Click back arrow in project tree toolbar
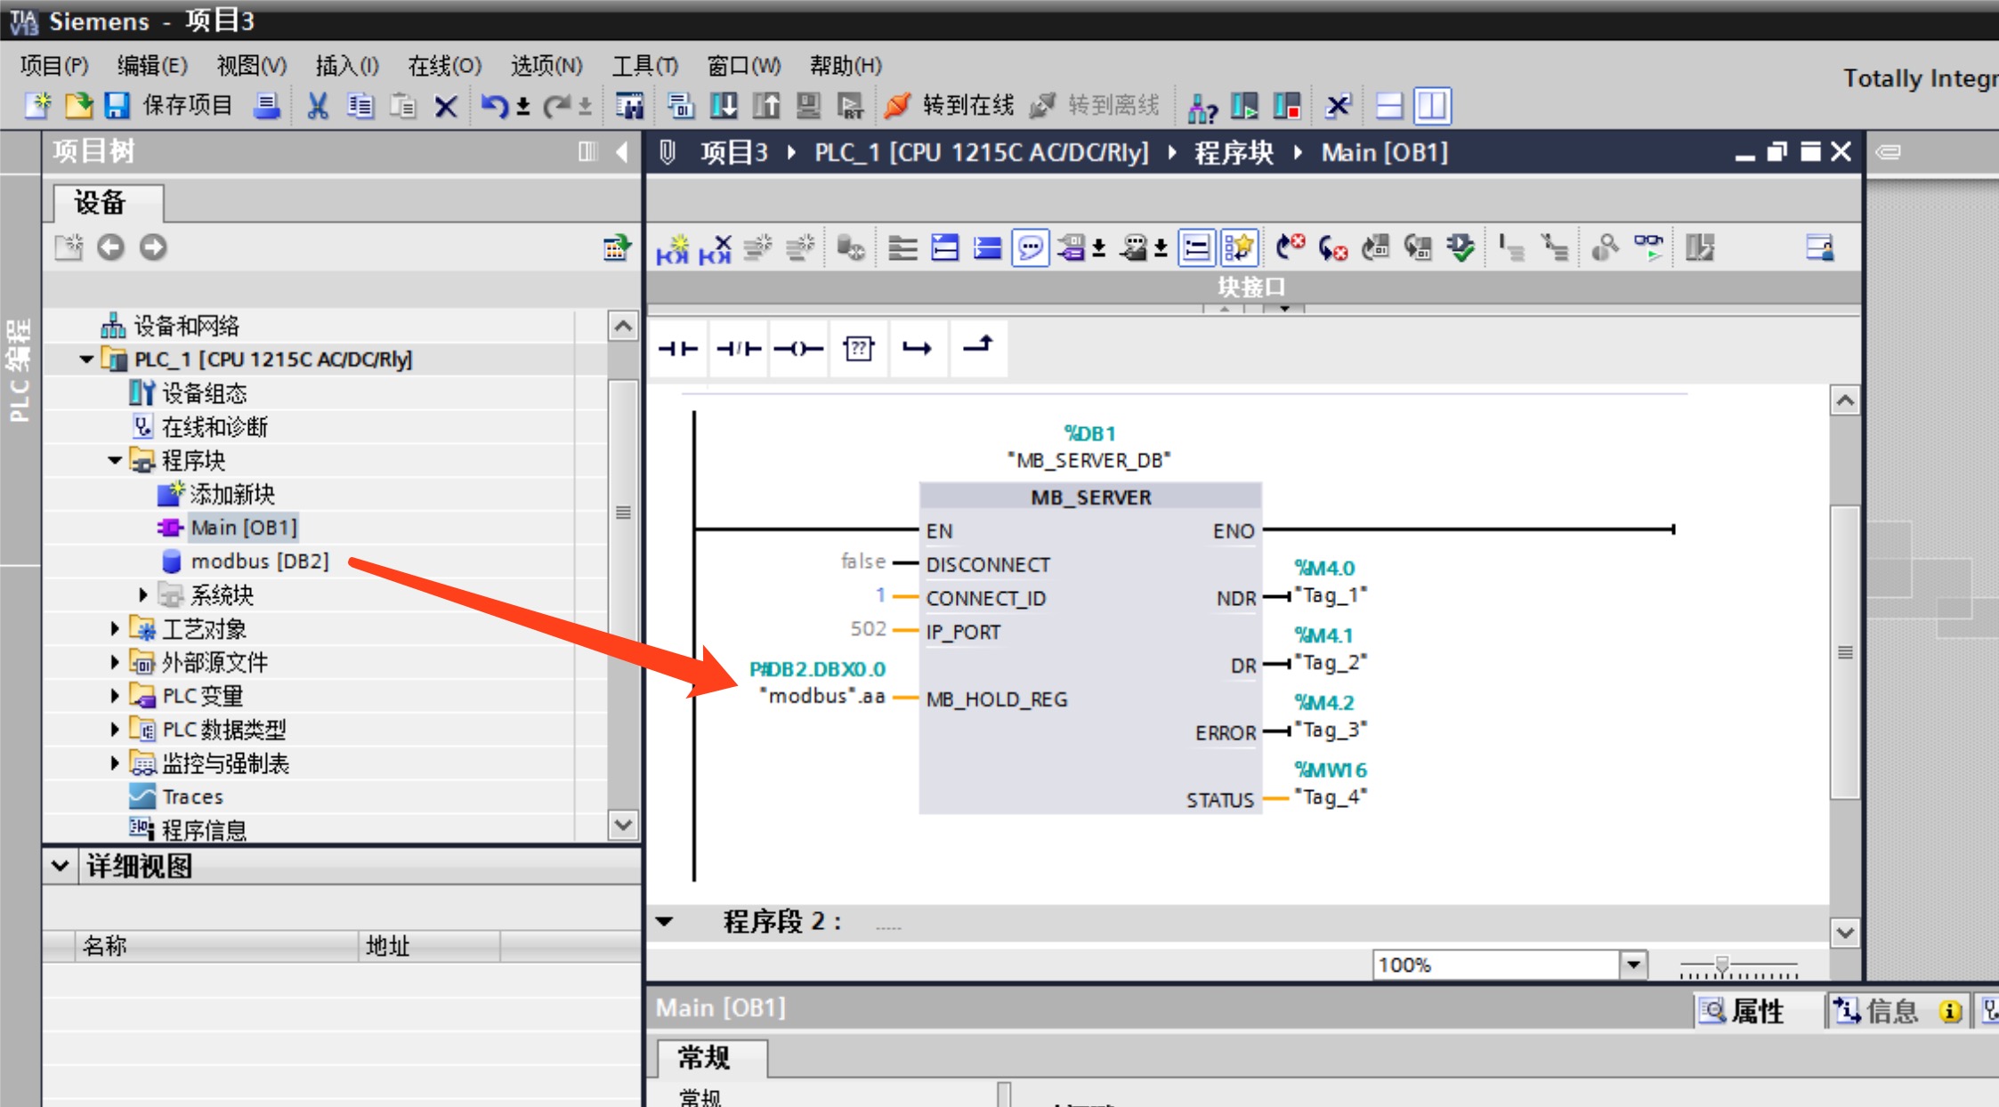1999x1107 pixels. [x=110, y=247]
